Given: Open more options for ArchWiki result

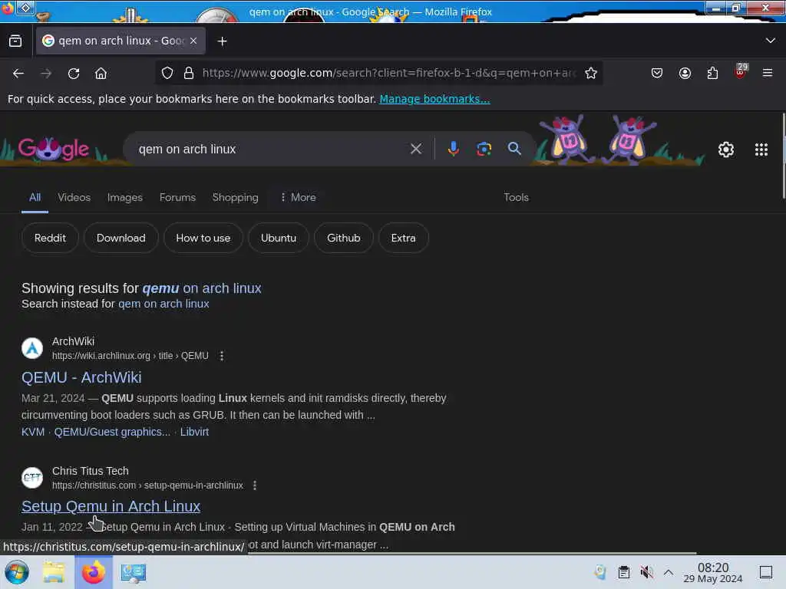Looking at the screenshot, I should pos(222,356).
